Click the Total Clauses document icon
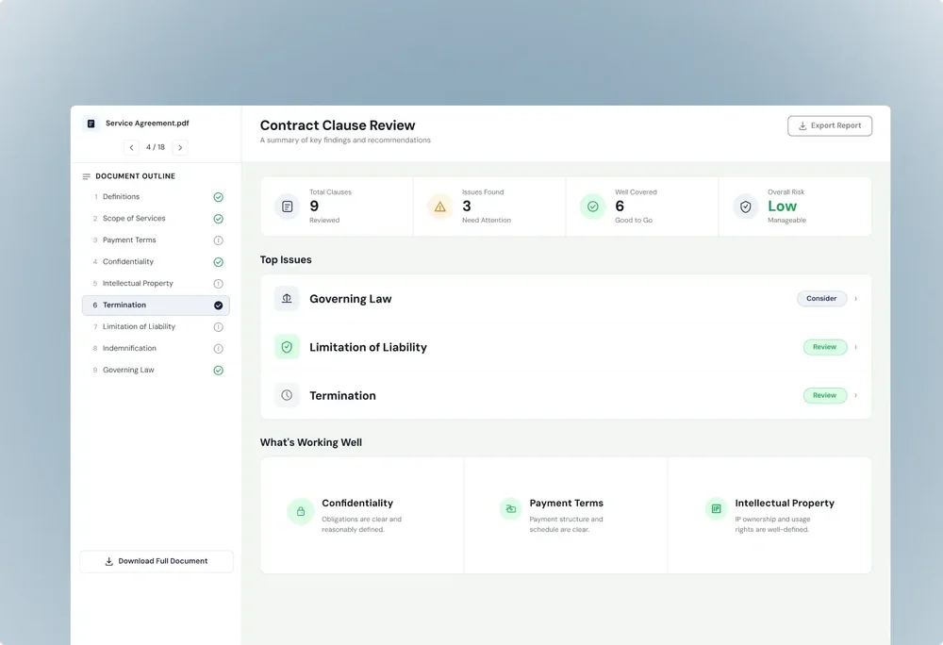 pyautogui.click(x=287, y=207)
